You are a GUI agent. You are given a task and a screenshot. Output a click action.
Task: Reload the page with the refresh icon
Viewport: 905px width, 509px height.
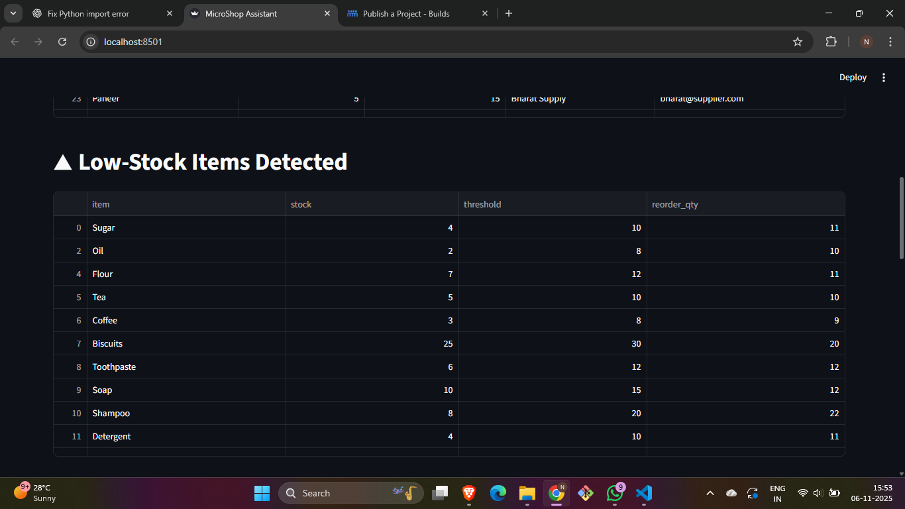62,42
